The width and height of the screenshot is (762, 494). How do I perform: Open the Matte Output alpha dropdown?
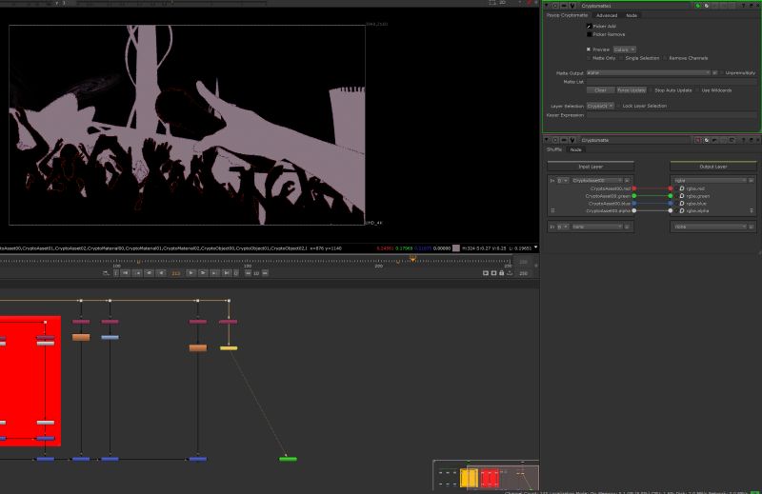(649, 73)
